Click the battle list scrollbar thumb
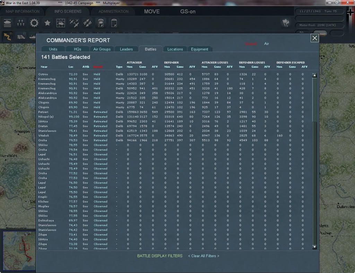This screenshot has height=273, width=355. 314,100
